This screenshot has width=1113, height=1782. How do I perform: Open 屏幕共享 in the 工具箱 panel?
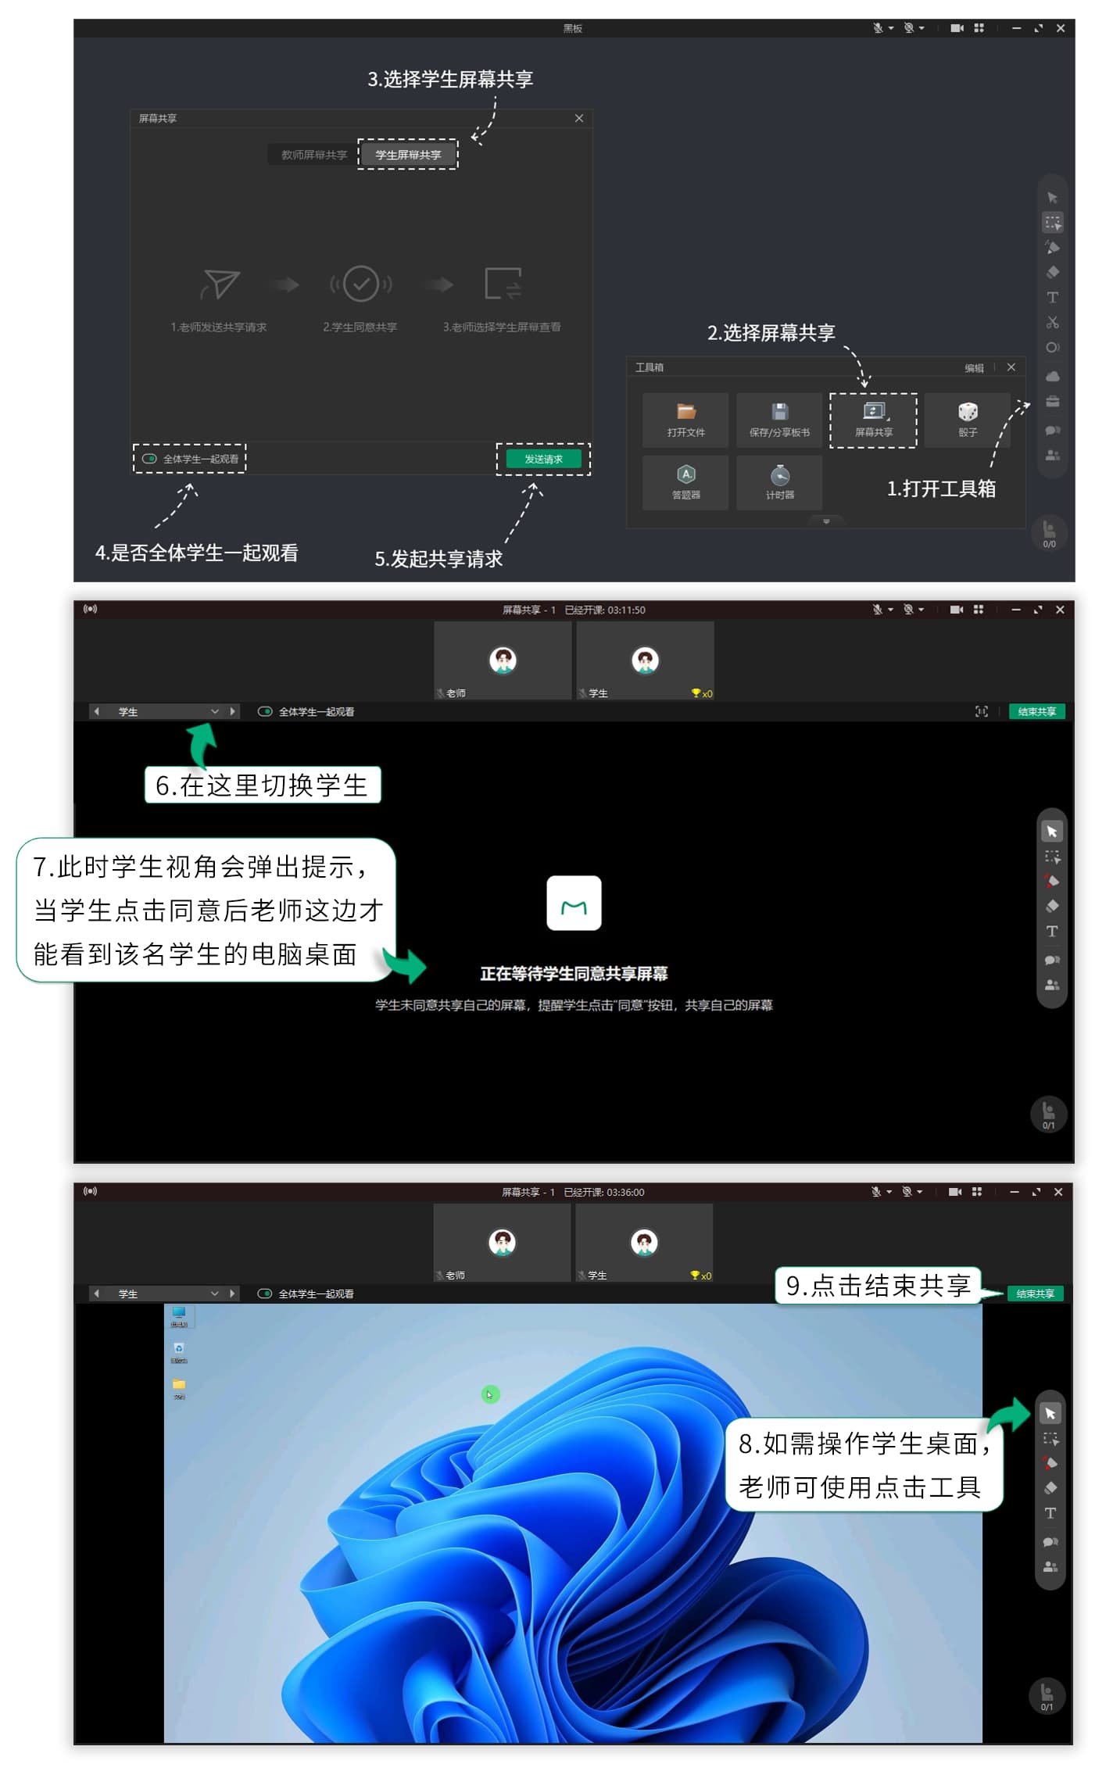pyautogui.click(x=873, y=420)
